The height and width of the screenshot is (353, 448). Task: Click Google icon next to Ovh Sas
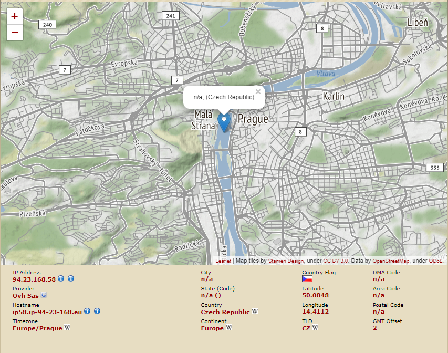[44, 295]
